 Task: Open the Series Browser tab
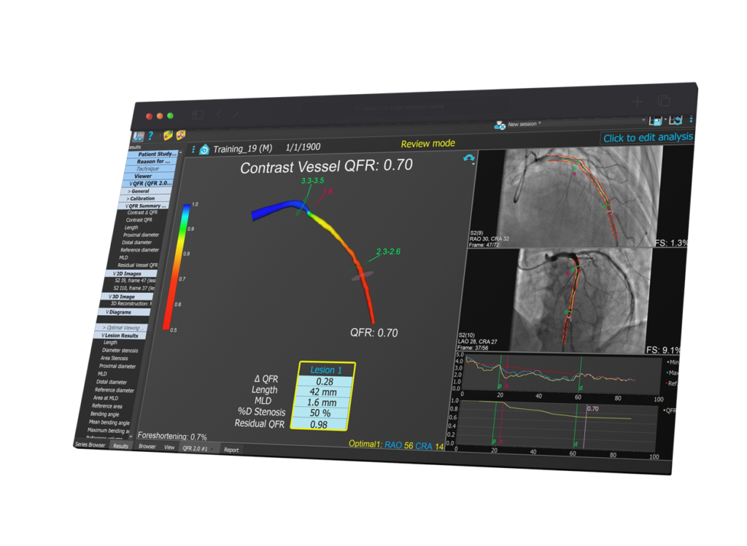[90, 445]
